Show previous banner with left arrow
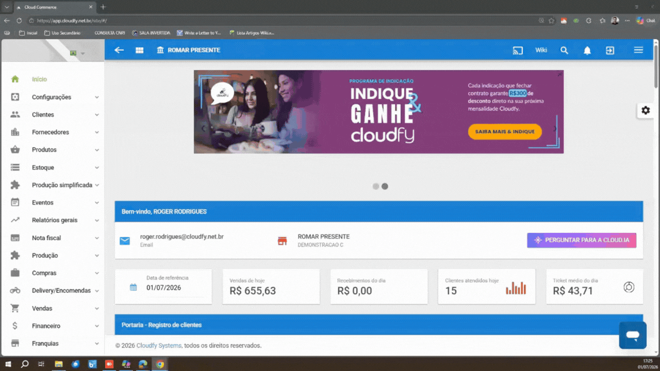Image resolution: width=660 pixels, height=371 pixels. click(203, 129)
